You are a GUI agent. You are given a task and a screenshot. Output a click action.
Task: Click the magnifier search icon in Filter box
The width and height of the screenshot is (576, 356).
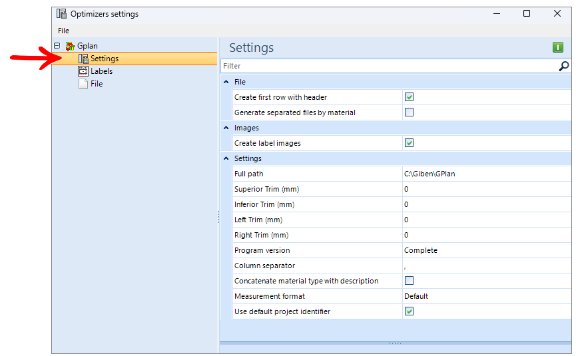(563, 66)
